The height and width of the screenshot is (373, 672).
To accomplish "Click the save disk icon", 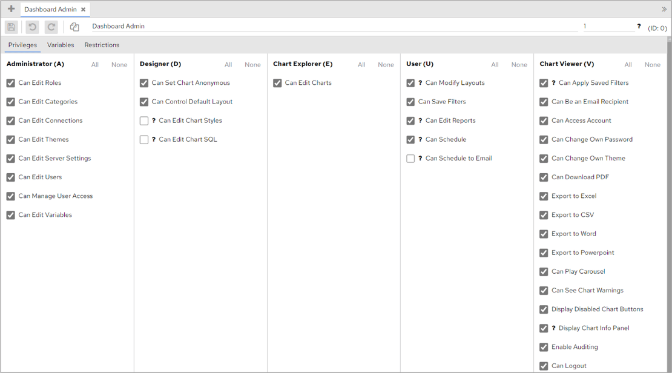I will 11,27.
